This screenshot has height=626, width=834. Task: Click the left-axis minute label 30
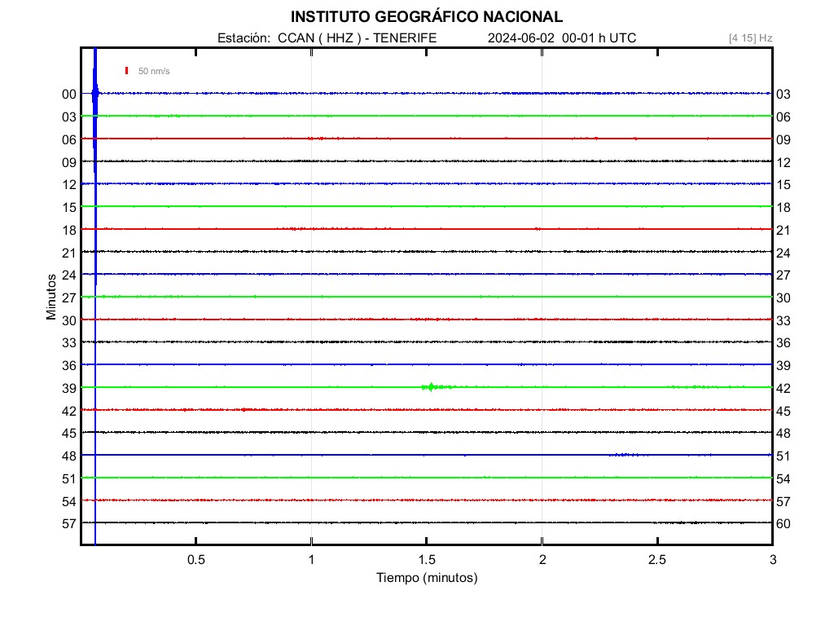(68, 320)
